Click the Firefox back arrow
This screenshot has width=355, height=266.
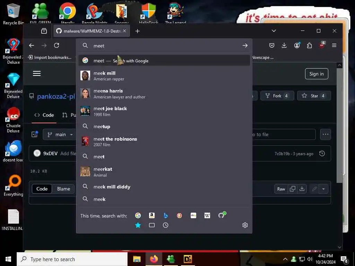pos(32,45)
